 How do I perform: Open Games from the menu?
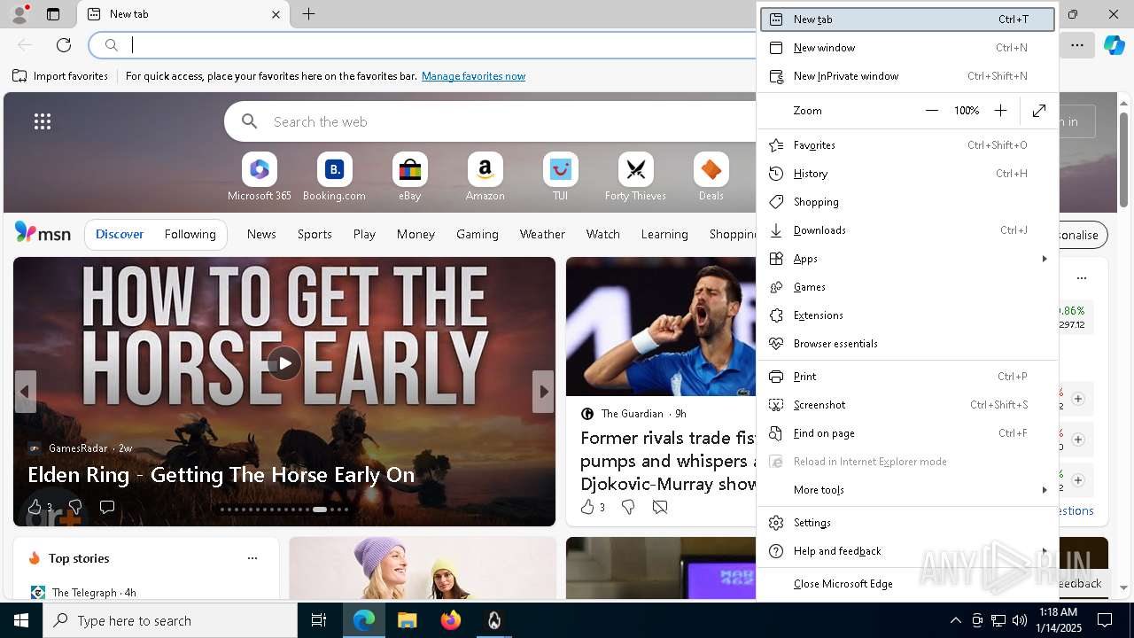click(x=908, y=287)
